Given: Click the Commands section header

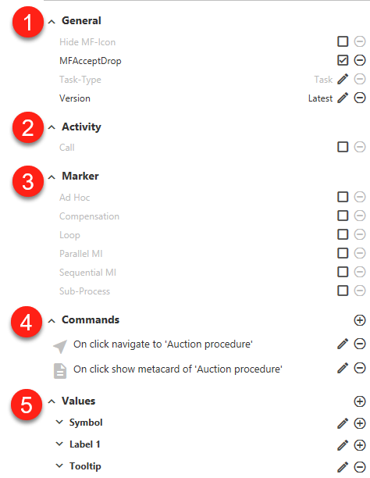Looking at the screenshot, I should coord(91,319).
